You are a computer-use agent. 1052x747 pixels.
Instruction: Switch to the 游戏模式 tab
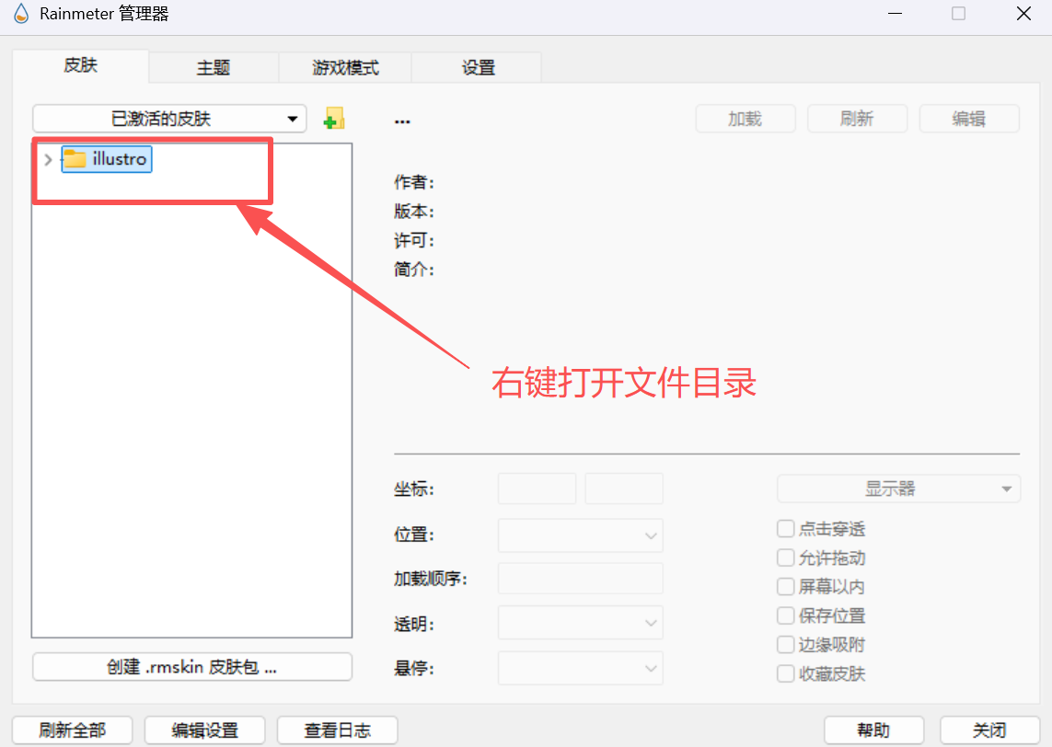click(345, 68)
